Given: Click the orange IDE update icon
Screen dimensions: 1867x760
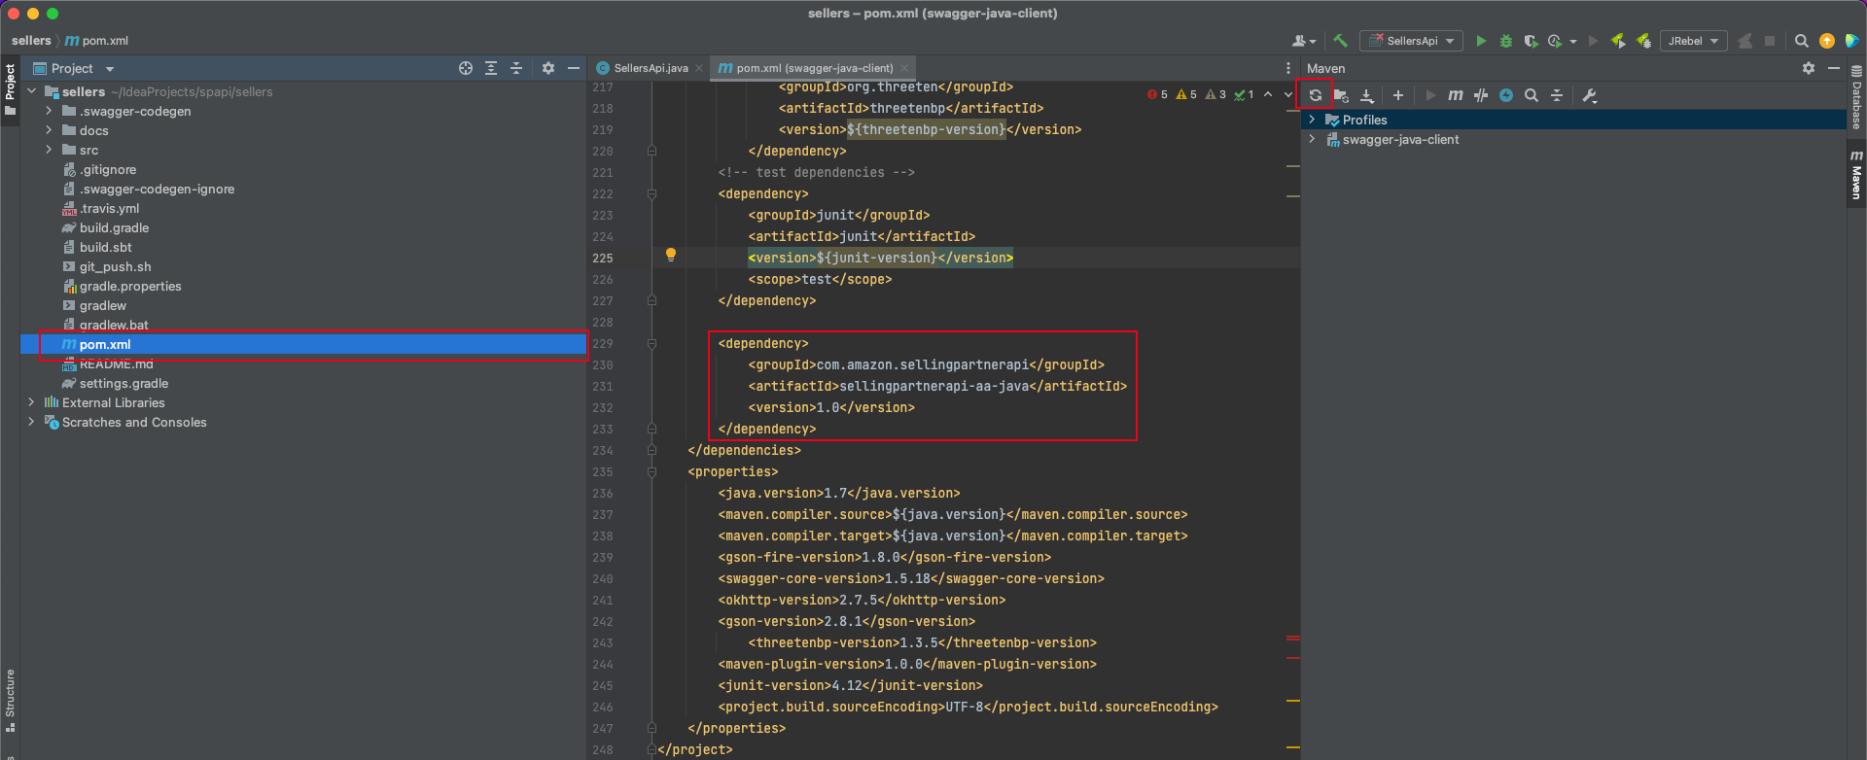Looking at the screenshot, I should (x=1826, y=41).
